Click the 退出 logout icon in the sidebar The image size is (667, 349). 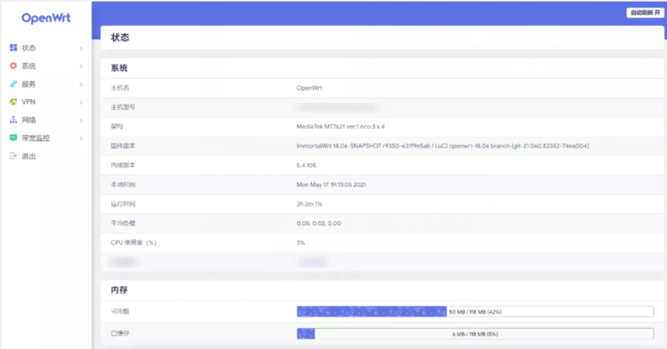14,156
